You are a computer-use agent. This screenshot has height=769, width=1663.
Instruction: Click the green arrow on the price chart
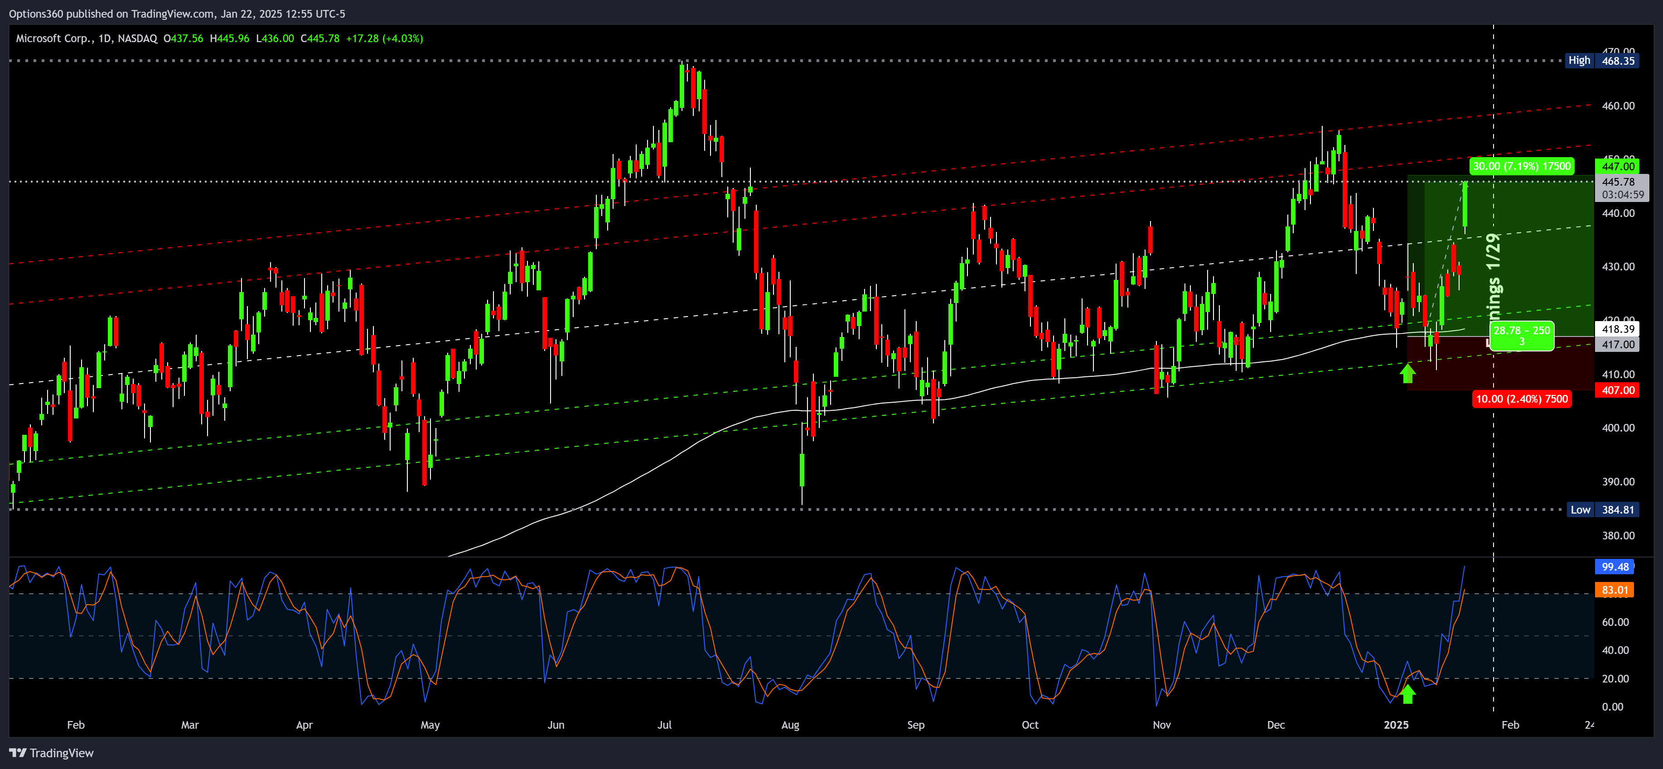tap(1407, 373)
